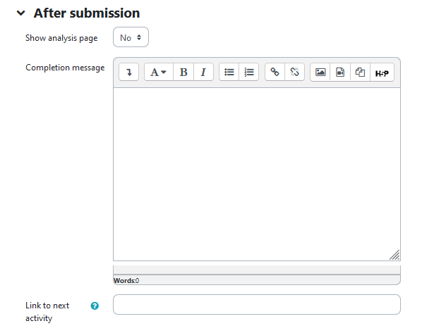Click the After submission heading text
Viewport: 446px width, 333px height.
(x=87, y=13)
